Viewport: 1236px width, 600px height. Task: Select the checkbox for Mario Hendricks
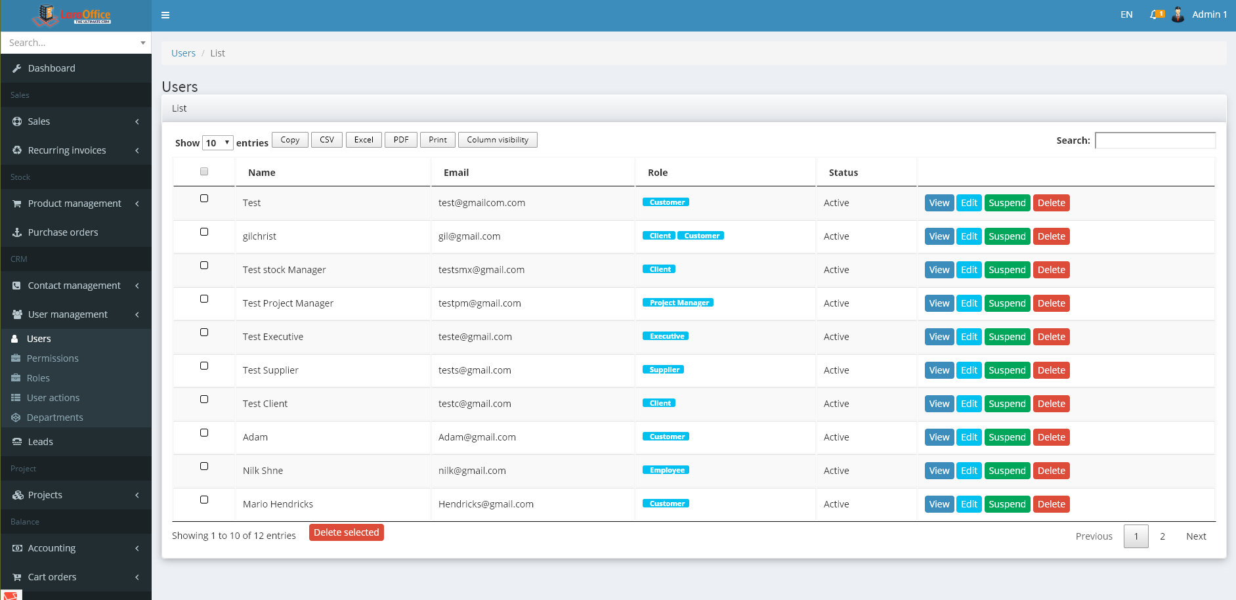click(x=204, y=500)
